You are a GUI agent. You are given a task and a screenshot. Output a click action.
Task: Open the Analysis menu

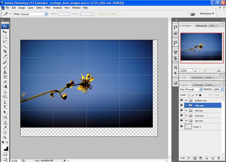point(58,8)
